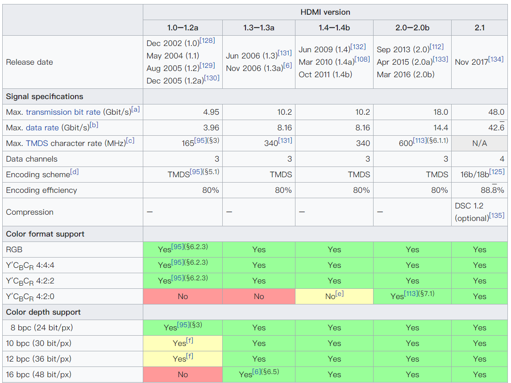Image resolution: width=511 pixels, height=383 pixels.
Task: Click the "Color depth support" section heading
Action: (43, 312)
